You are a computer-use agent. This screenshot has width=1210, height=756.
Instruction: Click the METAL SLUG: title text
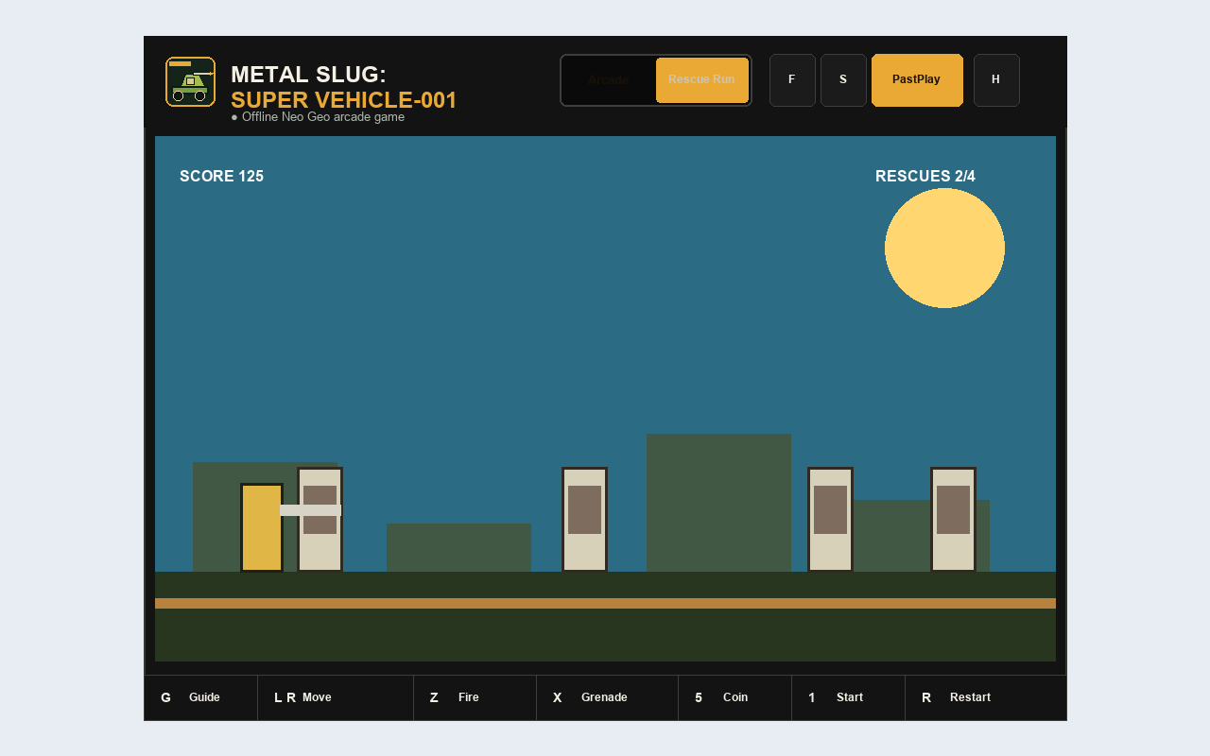pos(308,75)
